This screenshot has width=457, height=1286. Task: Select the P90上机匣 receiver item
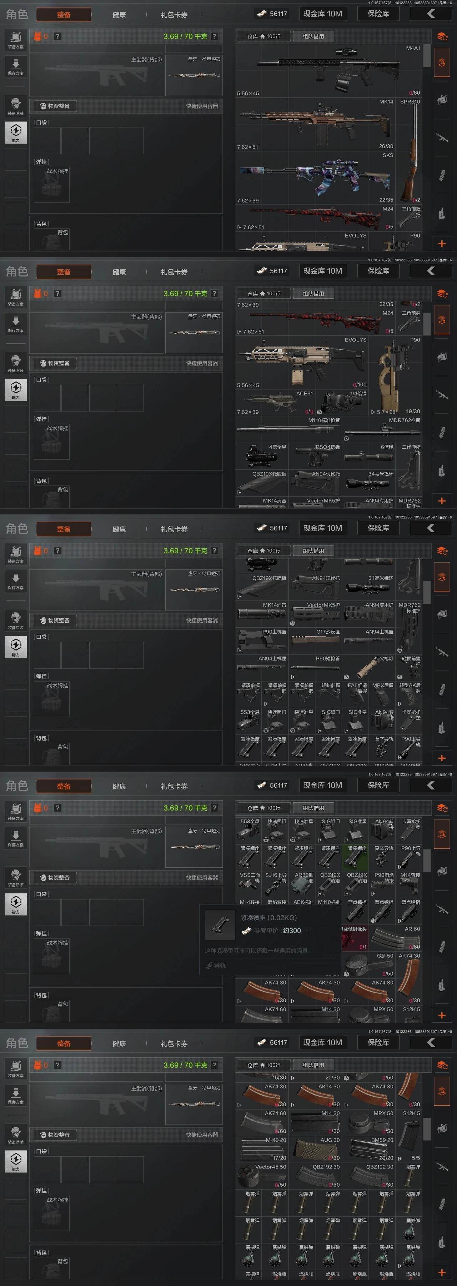click(x=262, y=641)
